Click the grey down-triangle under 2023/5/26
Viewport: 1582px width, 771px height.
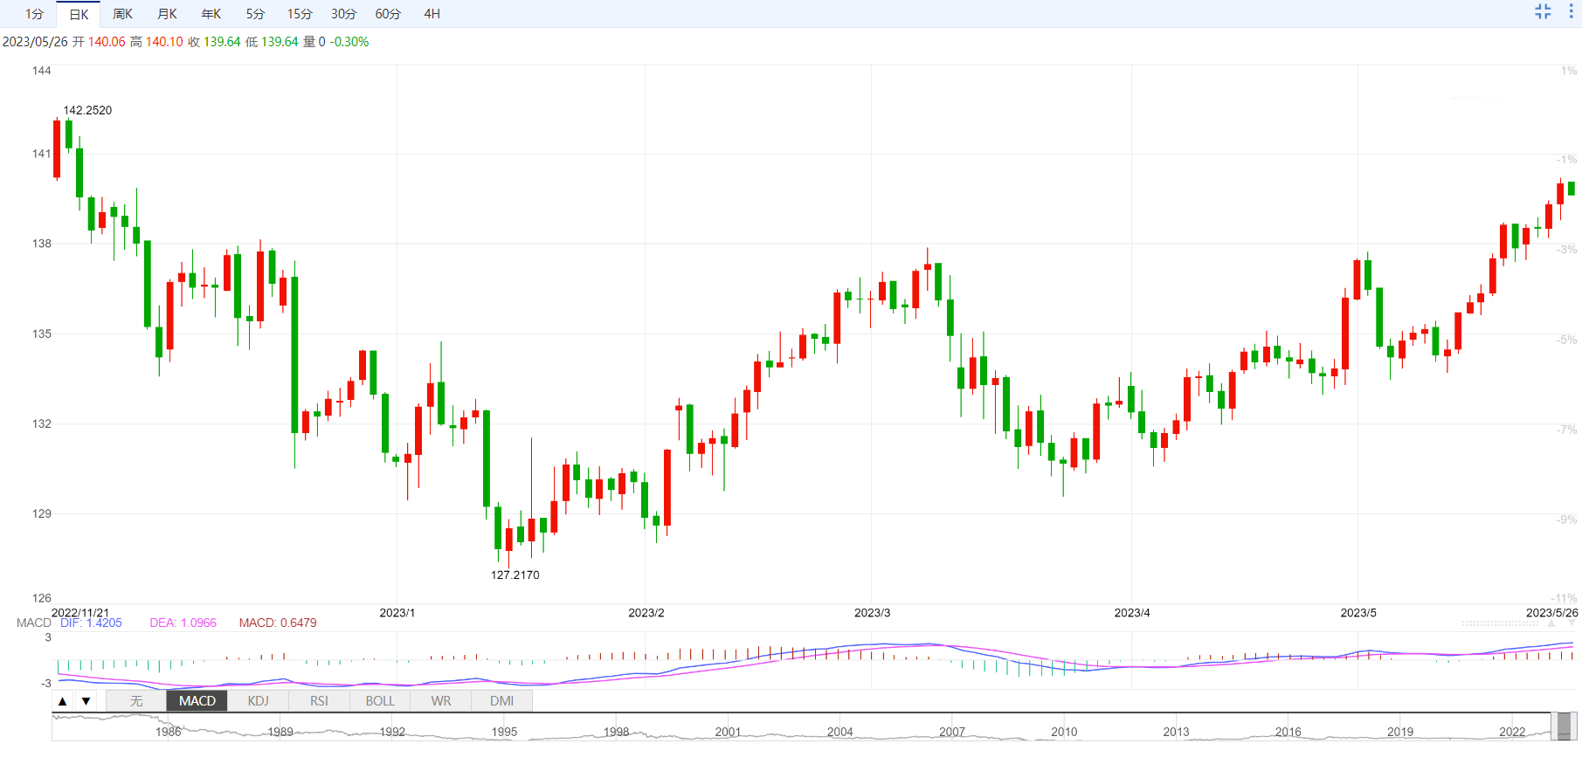(x=1573, y=624)
